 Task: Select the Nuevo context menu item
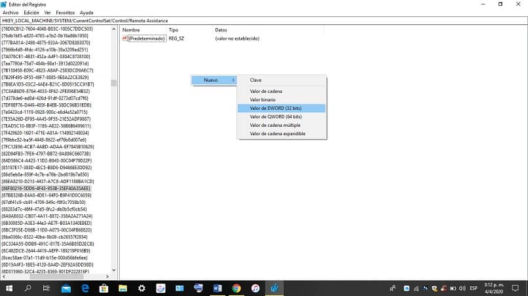pos(214,80)
